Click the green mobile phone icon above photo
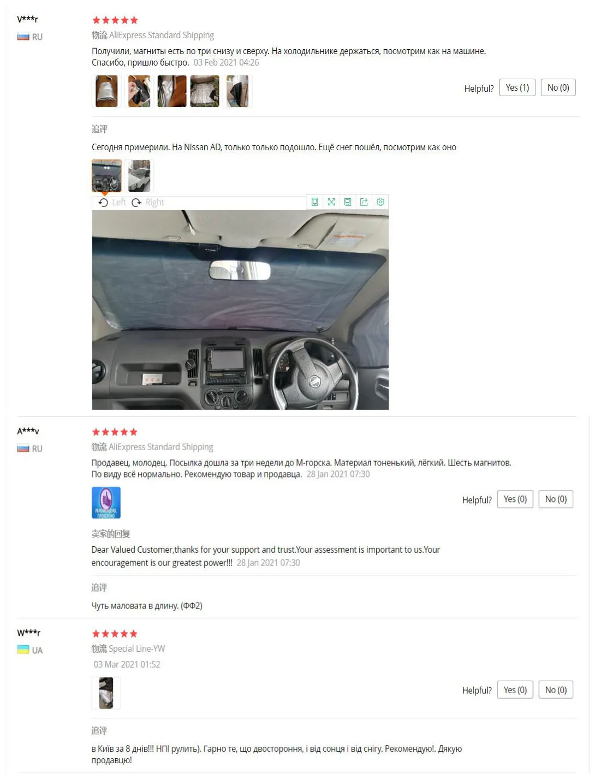The height and width of the screenshot is (779, 595). pyautogui.click(x=315, y=202)
